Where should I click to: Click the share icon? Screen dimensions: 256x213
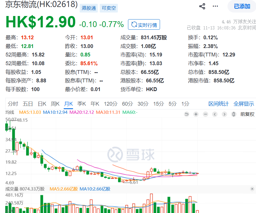202,6
